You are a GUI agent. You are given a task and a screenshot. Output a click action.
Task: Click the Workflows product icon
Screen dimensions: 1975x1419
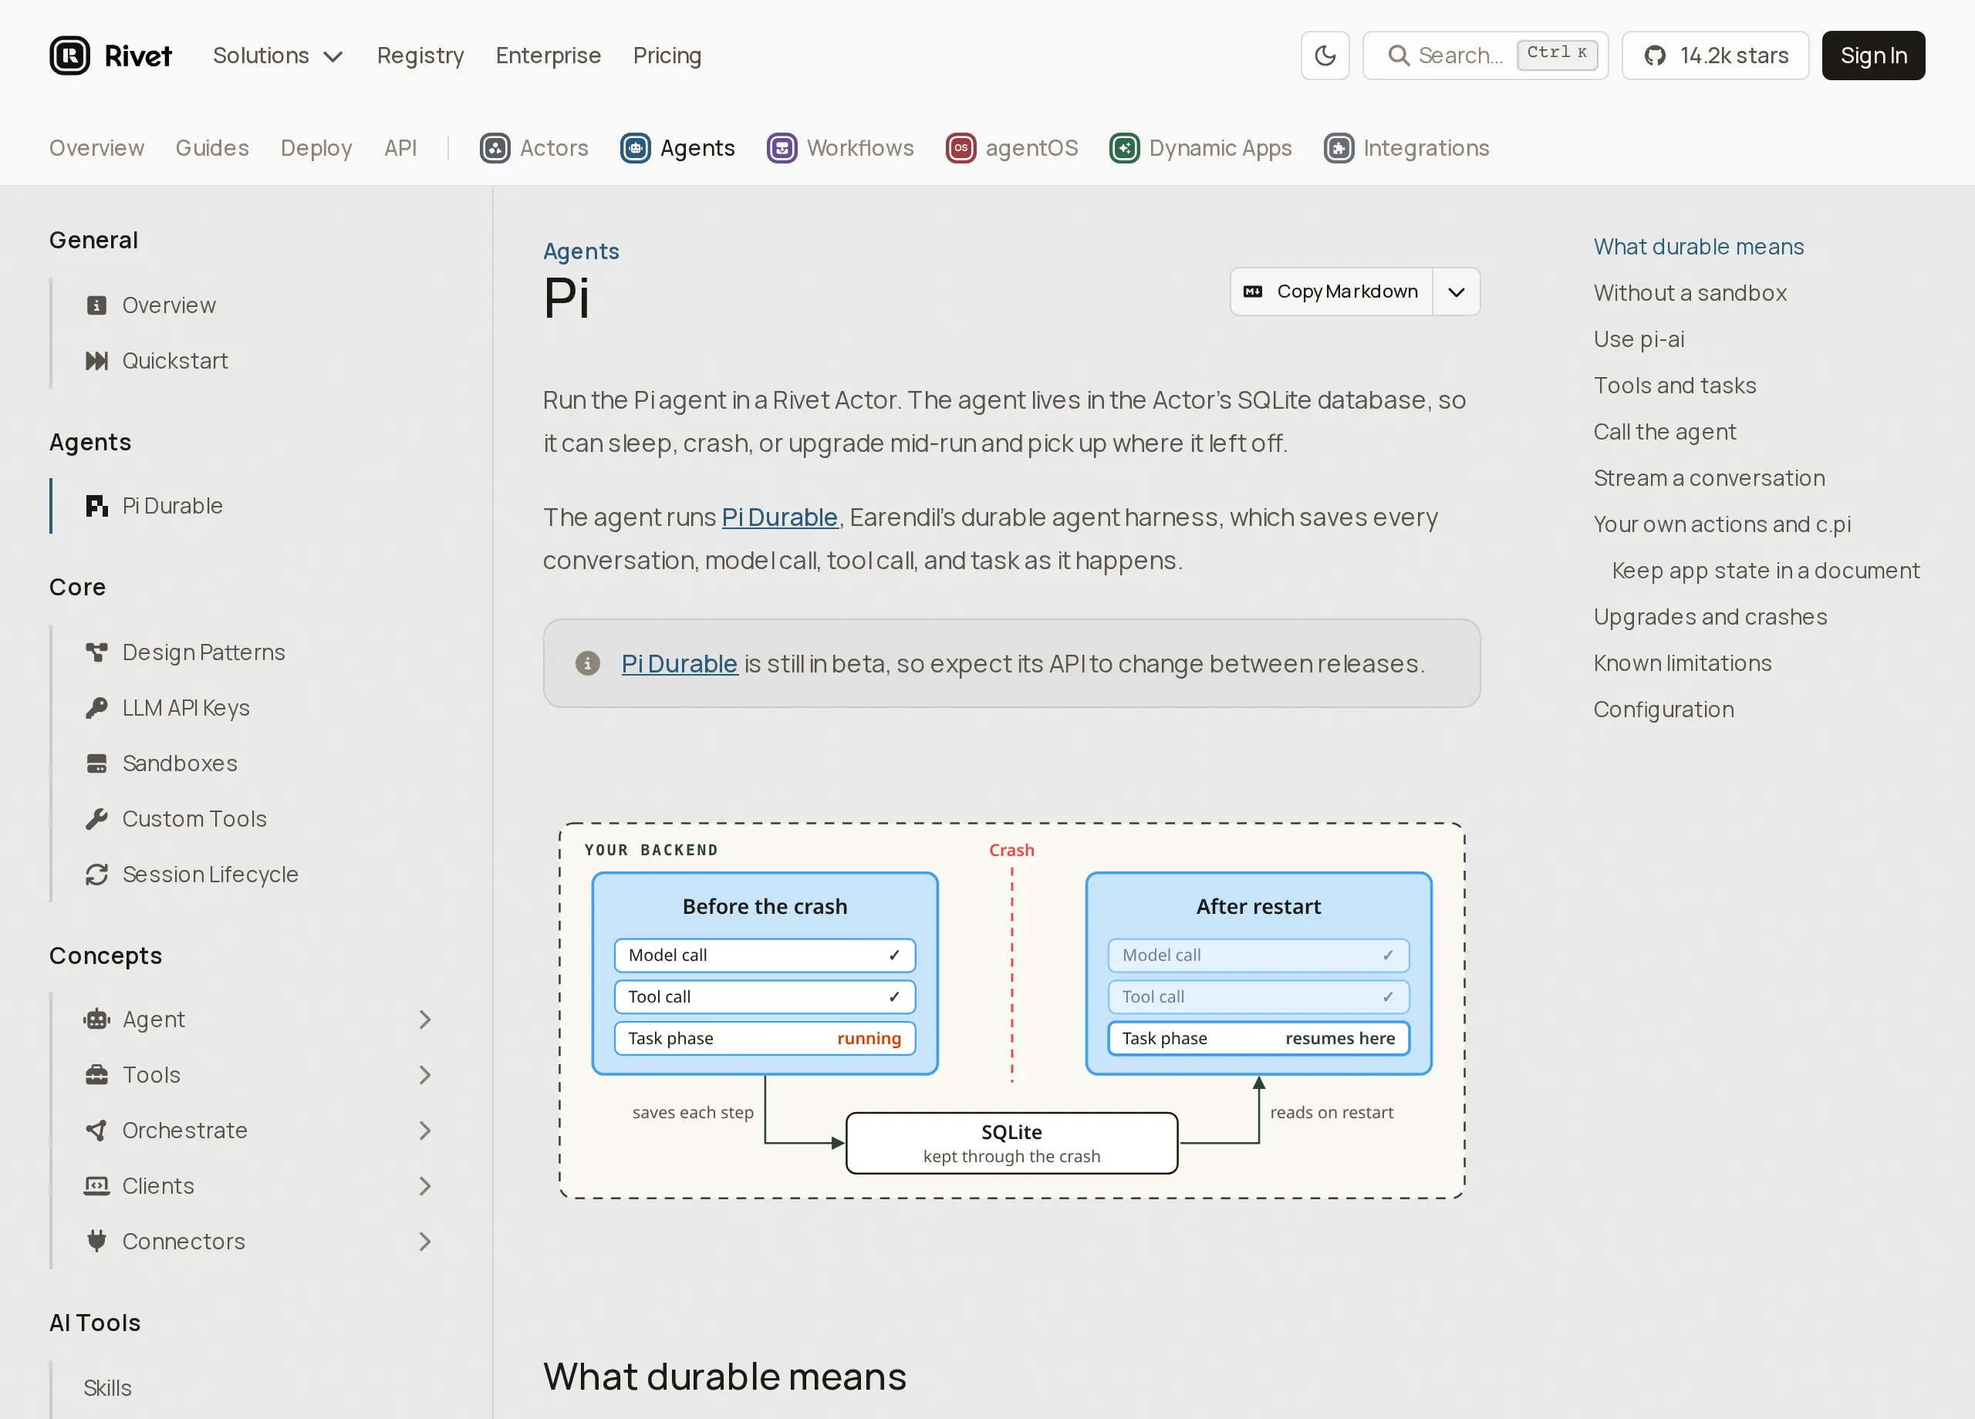click(781, 148)
